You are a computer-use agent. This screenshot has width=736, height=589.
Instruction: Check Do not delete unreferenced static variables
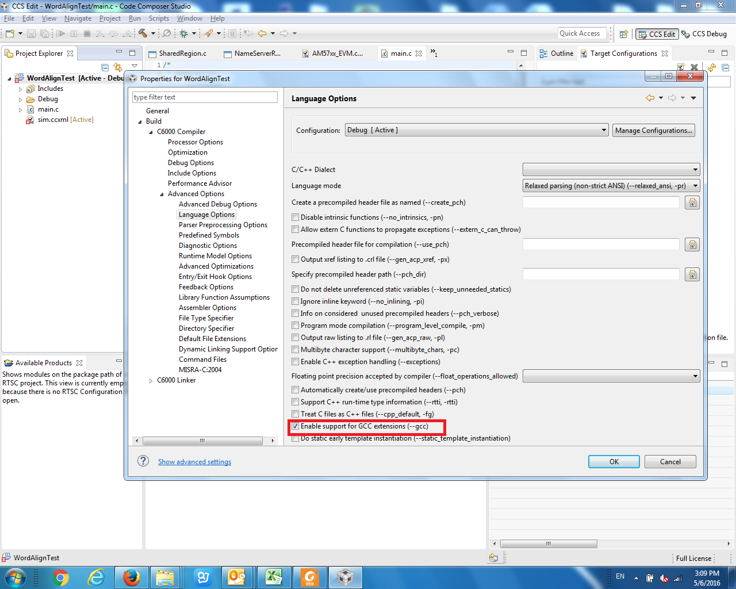coord(295,289)
